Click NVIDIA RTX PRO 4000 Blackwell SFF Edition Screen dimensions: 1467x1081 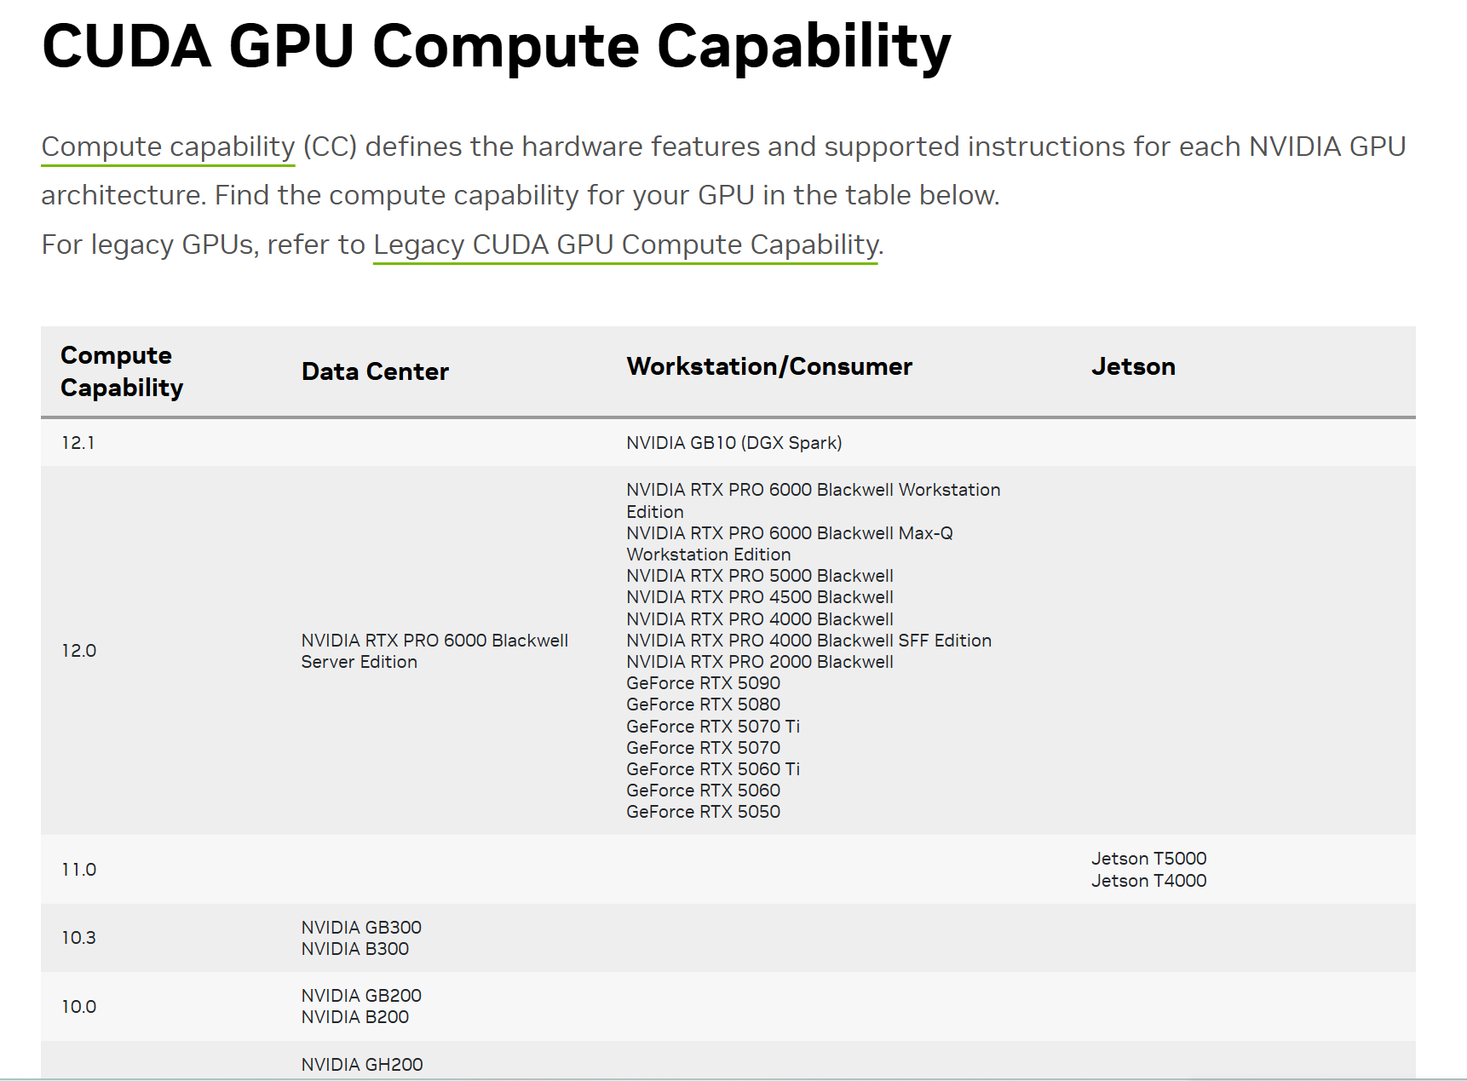[809, 641]
